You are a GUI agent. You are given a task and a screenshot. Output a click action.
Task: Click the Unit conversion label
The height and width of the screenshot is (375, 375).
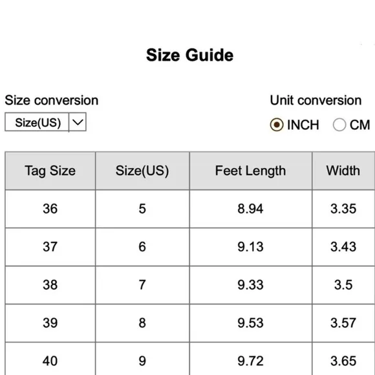(x=316, y=100)
